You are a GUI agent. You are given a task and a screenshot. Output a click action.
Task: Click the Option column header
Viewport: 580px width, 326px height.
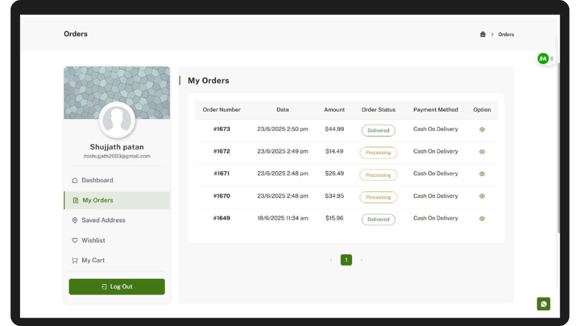coord(482,110)
